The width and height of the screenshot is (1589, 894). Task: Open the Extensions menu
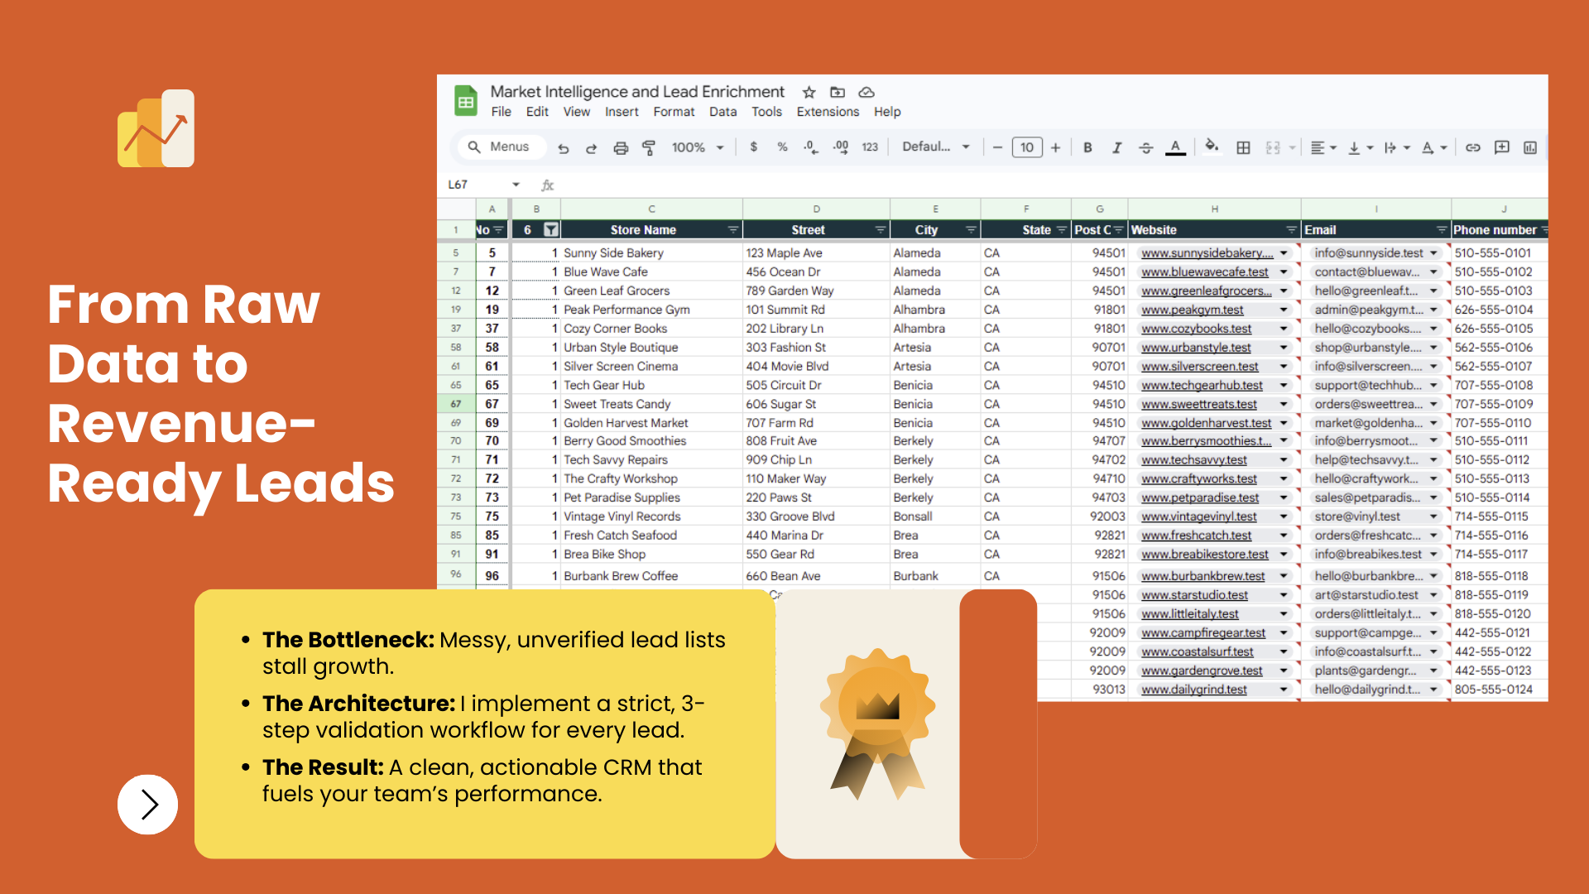[x=828, y=112]
